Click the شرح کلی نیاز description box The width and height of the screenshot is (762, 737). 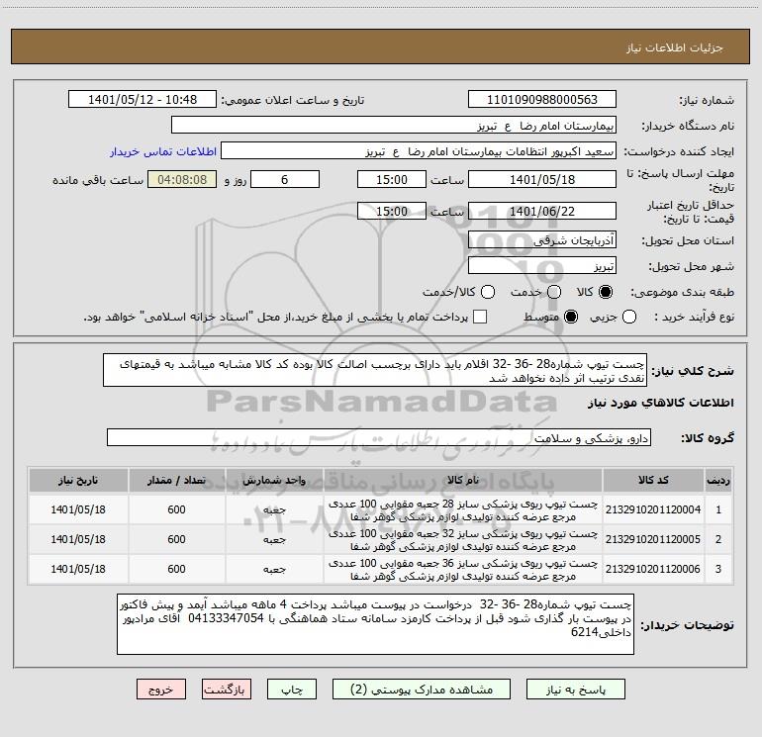375,370
